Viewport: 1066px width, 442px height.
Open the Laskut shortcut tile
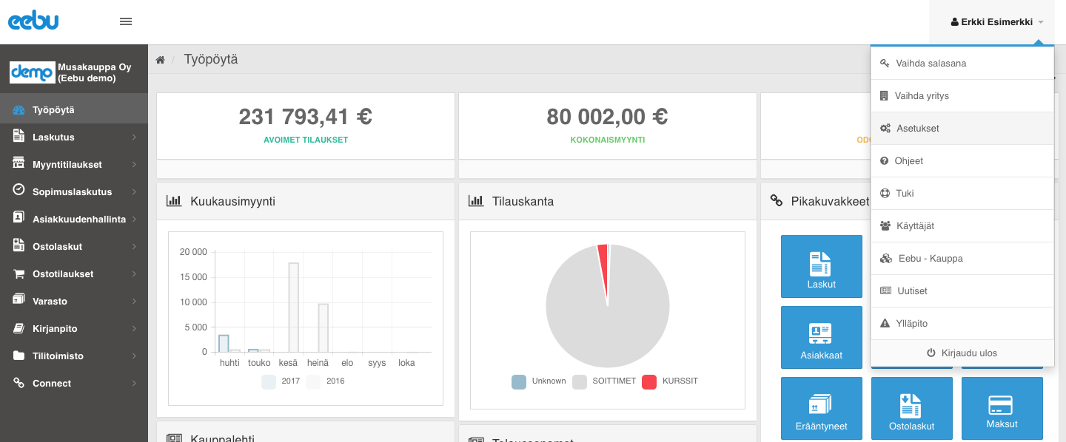tap(822, 266)
